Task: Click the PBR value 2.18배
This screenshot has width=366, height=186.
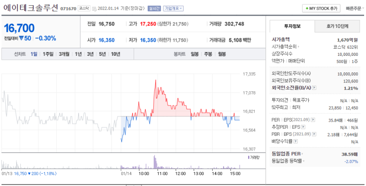Action: tap(333, 135)
